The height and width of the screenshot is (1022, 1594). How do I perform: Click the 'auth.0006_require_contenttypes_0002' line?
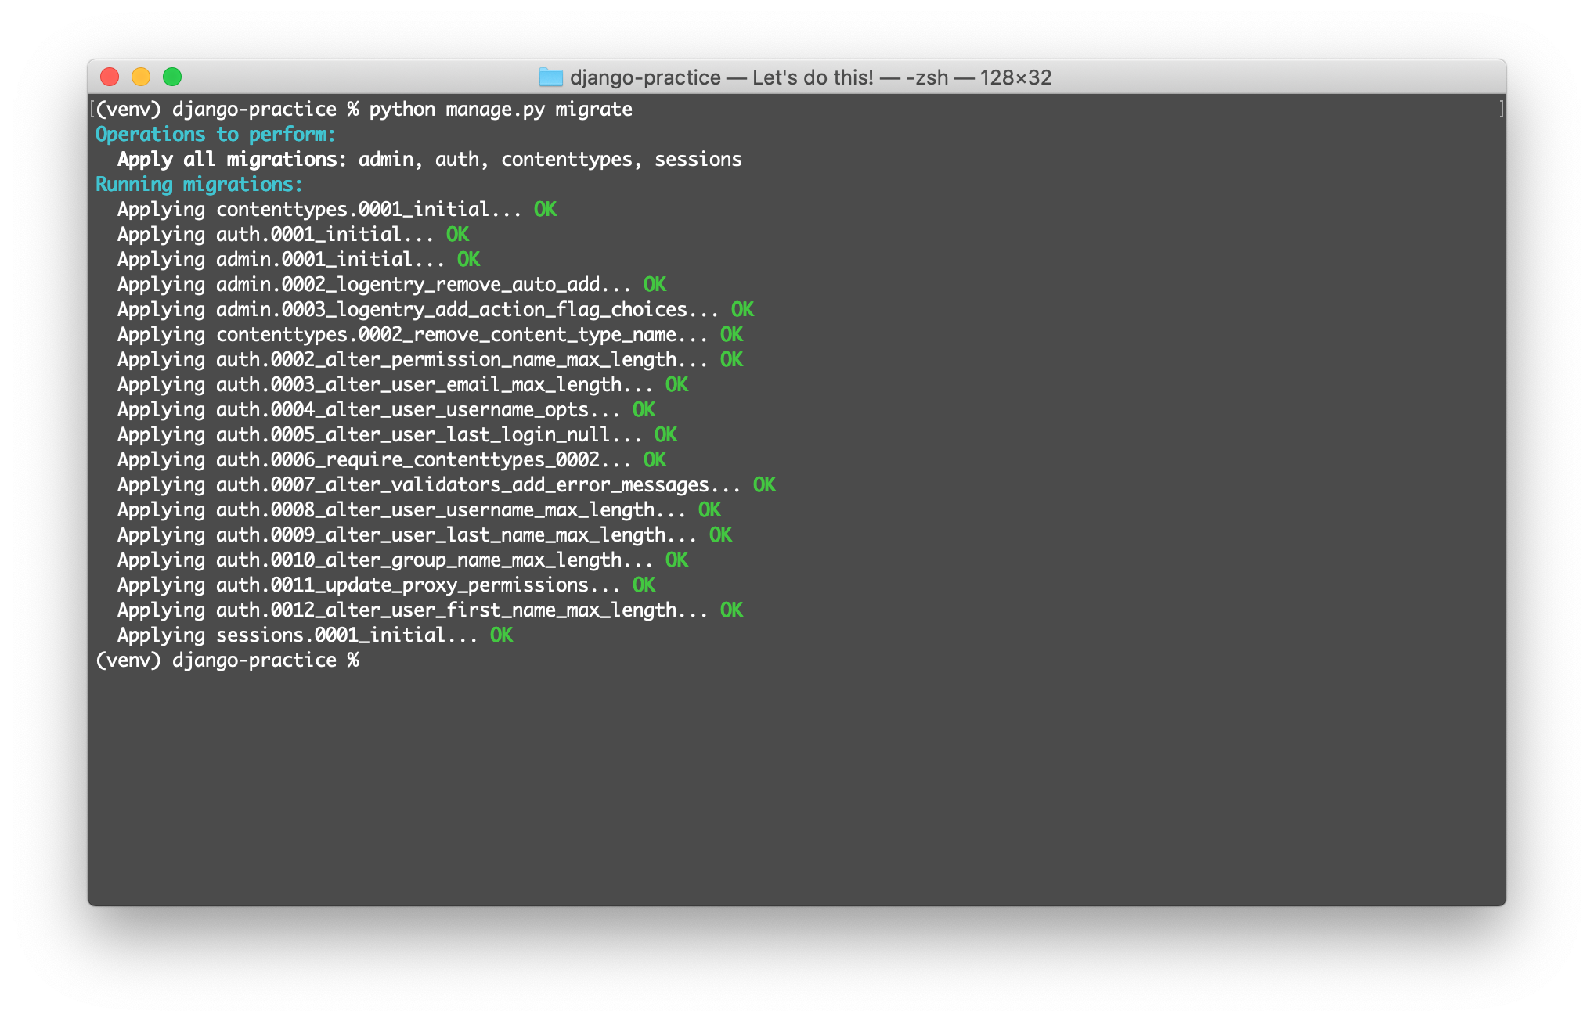tap(391, 460)
